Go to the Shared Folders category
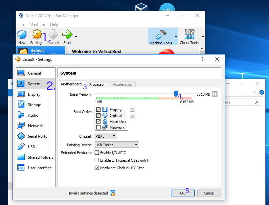The width and height of the screenshot is (269, 205). coord(40,157)
